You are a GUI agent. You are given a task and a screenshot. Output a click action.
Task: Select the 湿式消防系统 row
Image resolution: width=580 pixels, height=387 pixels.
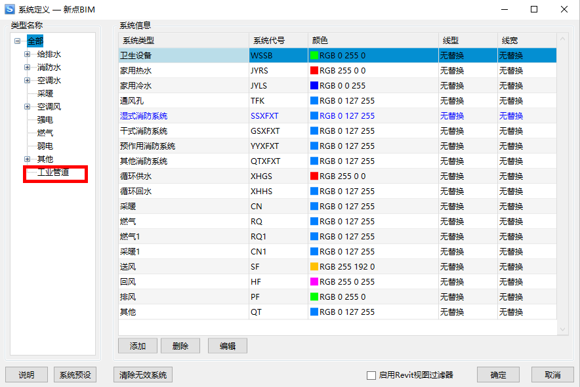(x=337, y=115)
